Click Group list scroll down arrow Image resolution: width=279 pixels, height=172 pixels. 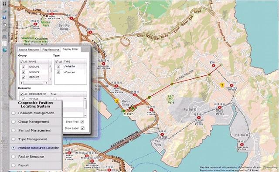[50, 79]
